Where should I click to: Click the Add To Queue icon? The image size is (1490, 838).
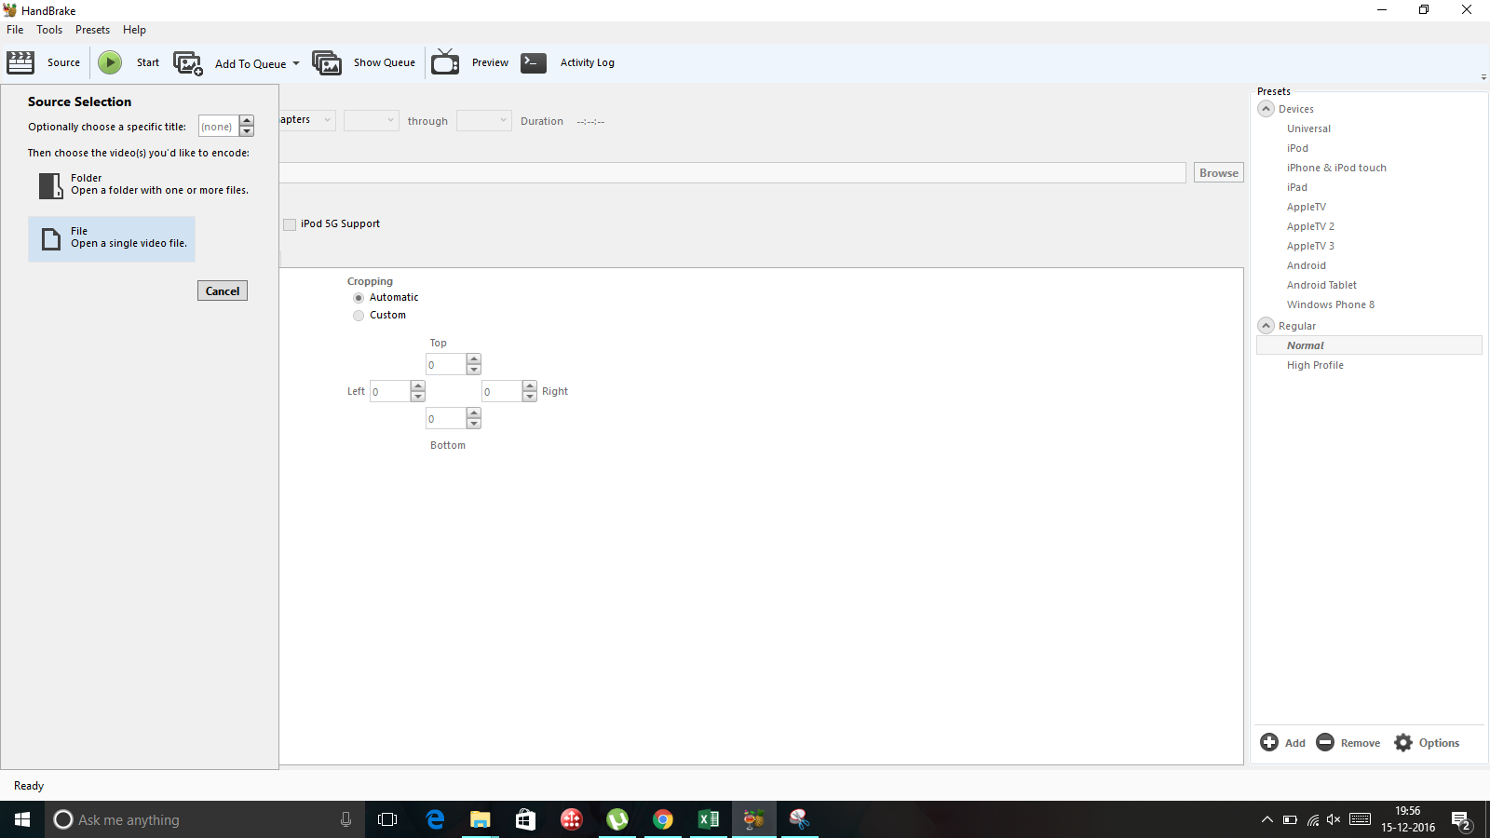[x=188, y=63]
